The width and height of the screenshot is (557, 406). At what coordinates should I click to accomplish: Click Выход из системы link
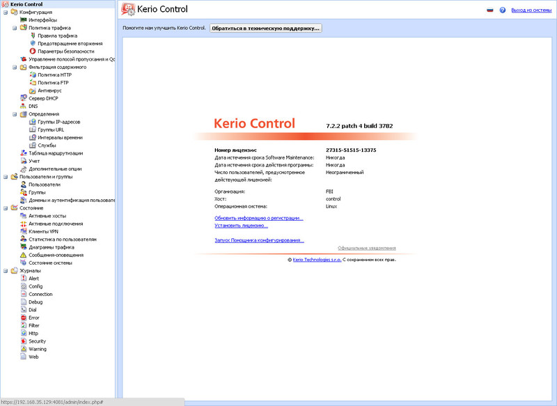pyautogui.click(x=531, y=10)
